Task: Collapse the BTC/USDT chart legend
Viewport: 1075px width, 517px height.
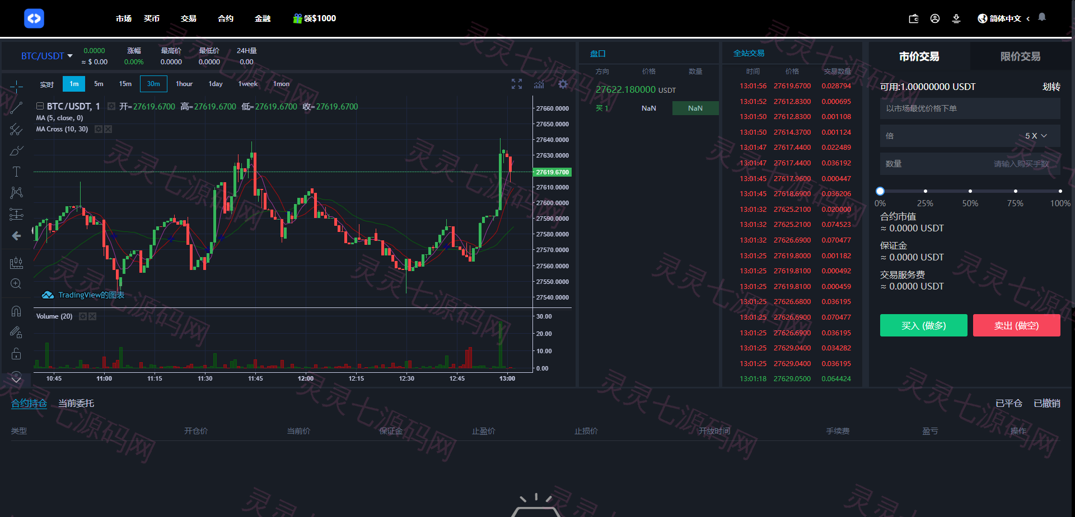Action: point(40,106)
